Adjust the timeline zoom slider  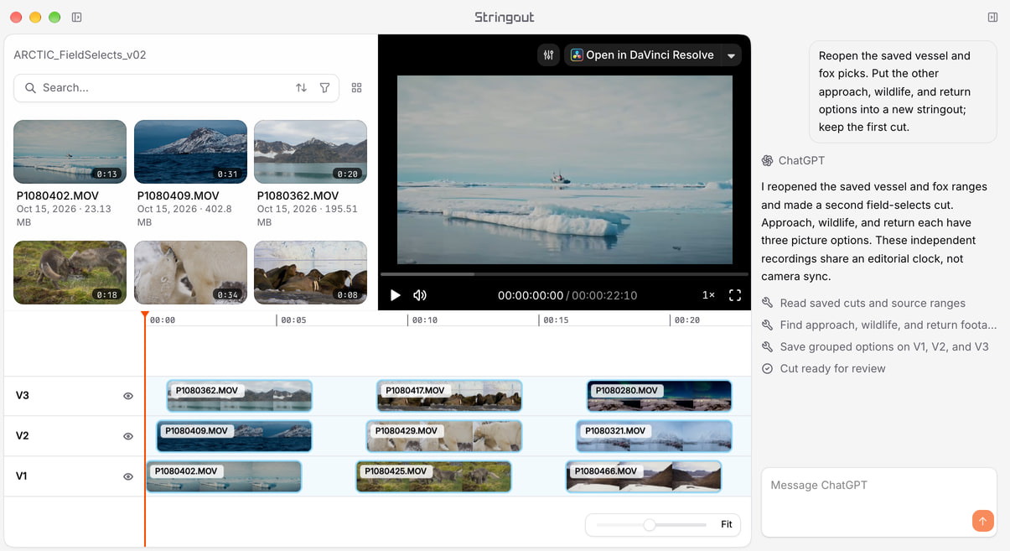(x=650, y=525)
